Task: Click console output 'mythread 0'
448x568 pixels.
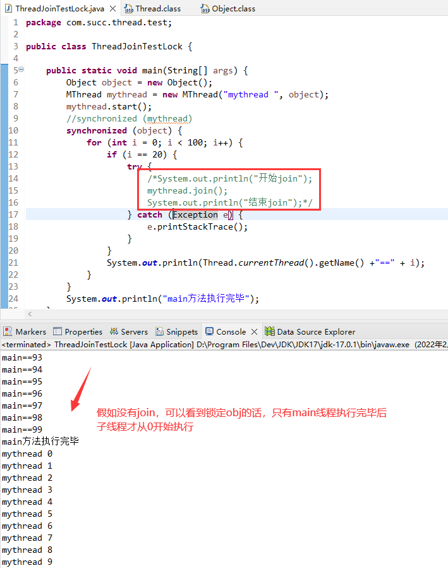Action: point(27,454)
